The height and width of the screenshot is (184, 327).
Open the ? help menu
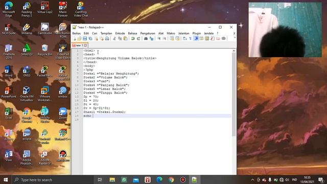[x=217, y=33]
